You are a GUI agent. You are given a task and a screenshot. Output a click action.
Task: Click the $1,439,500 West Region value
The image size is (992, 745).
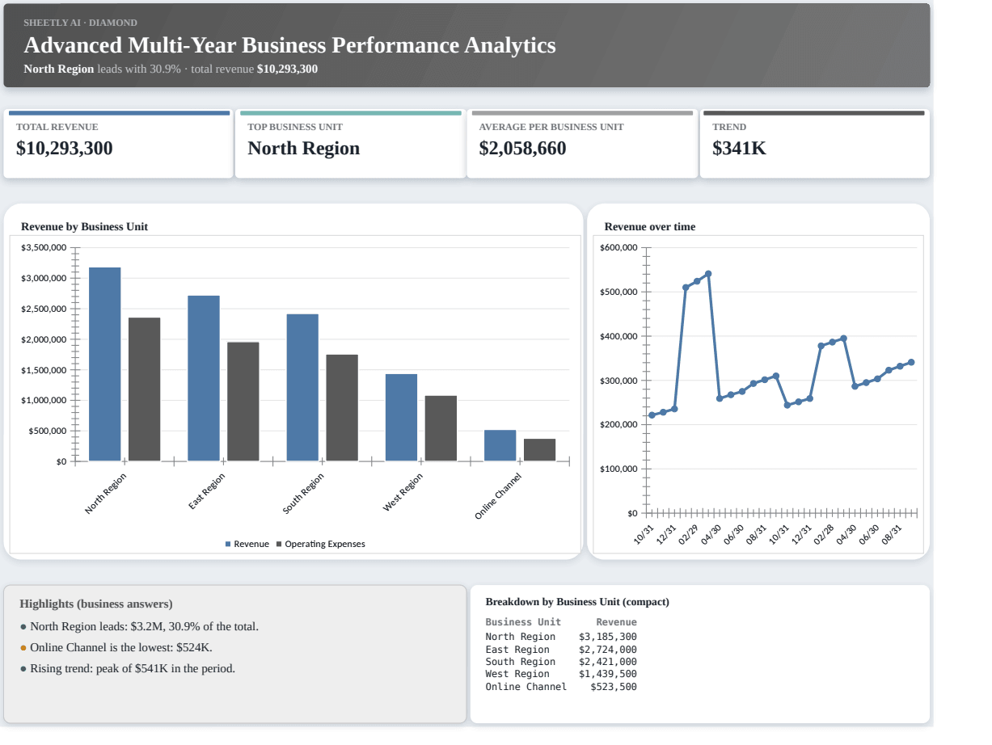pos(608,674)
